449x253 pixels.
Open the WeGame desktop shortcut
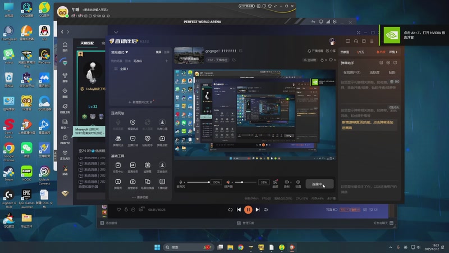[x=44, y=56]
